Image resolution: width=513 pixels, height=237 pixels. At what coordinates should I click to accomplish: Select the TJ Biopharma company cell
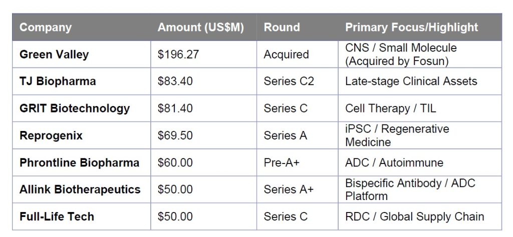coord(58,81)
